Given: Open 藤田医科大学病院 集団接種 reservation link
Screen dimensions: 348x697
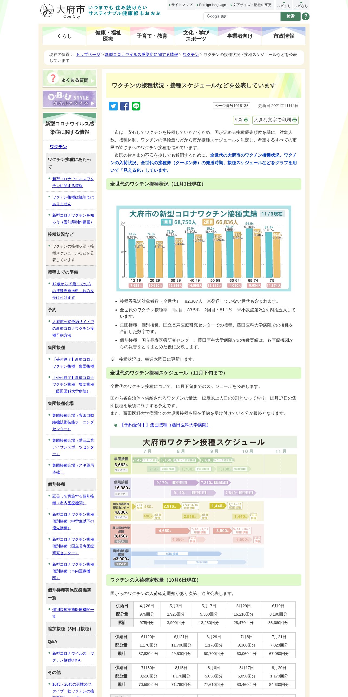Looking at the screenshot, I should pyautogui.click(x=165, y=425).
